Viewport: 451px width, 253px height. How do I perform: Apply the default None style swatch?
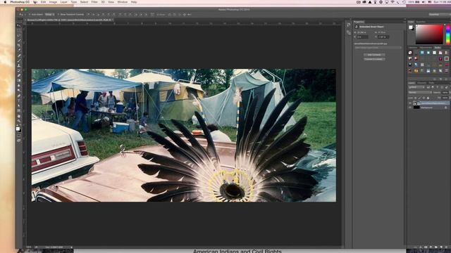(410, 53)
